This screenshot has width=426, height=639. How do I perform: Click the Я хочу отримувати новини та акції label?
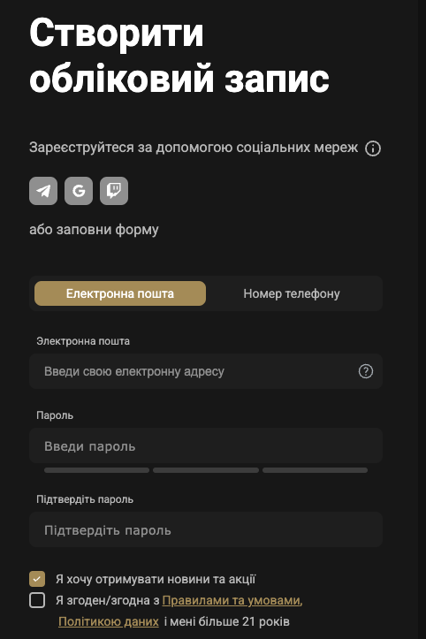(x=156, y=579)
